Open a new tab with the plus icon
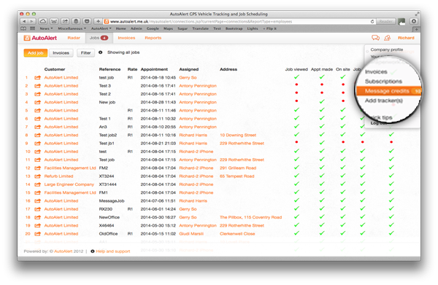This screenshot has height=285, width=438. (416, 29)
